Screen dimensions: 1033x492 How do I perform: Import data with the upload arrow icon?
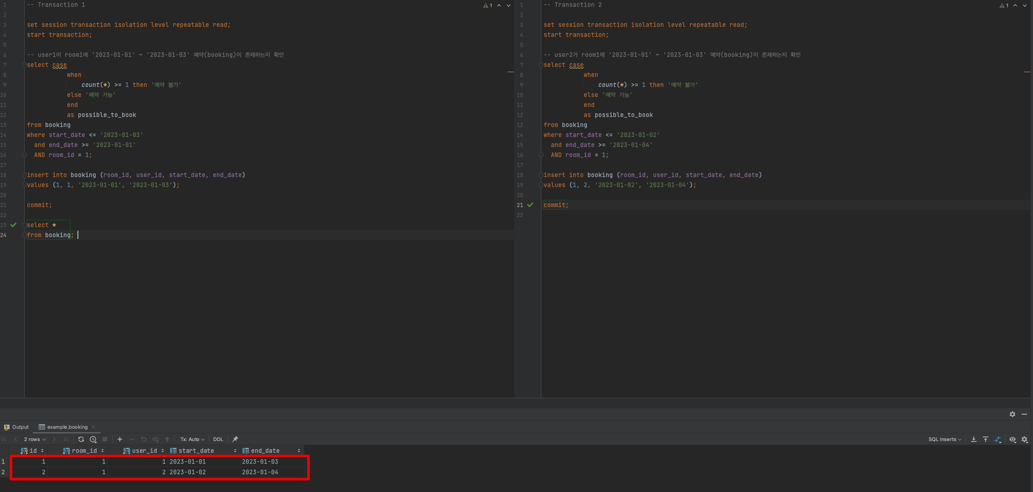[x=986, y=439]
